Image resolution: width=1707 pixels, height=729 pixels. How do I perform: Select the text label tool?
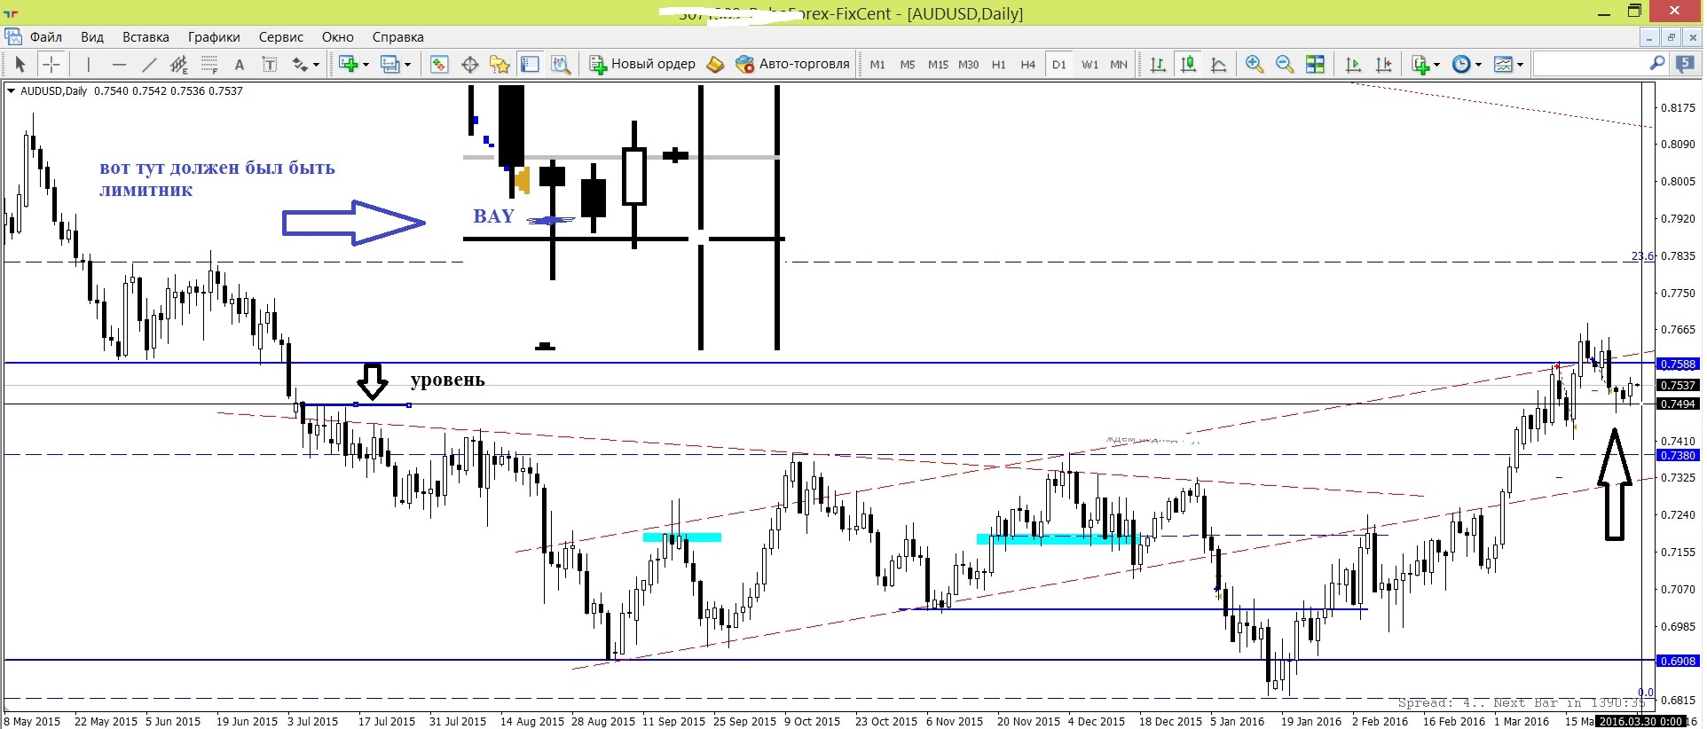tap(270, 64)
